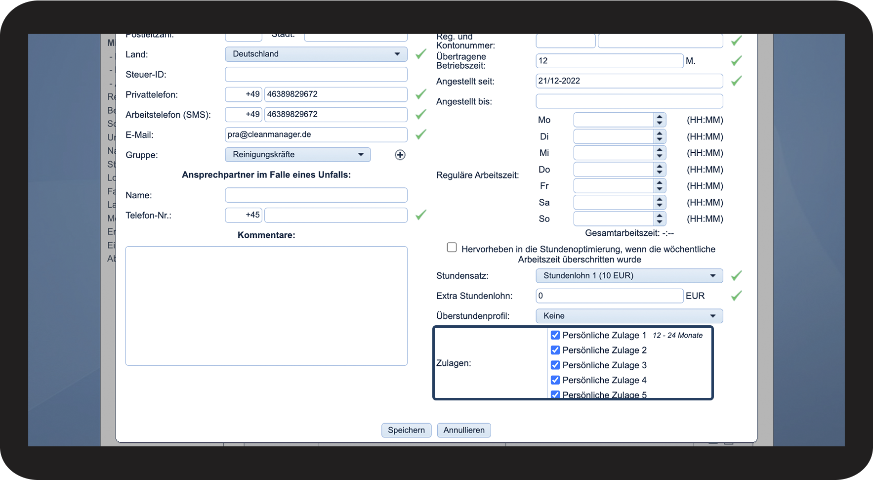Enable the Stundenoptimierung highlight checkbox
The image size is (873, 480).
[452, 248]
